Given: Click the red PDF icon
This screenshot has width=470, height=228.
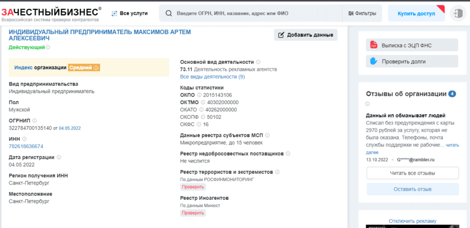Looking at the screenshot, I should pos(374,45).
